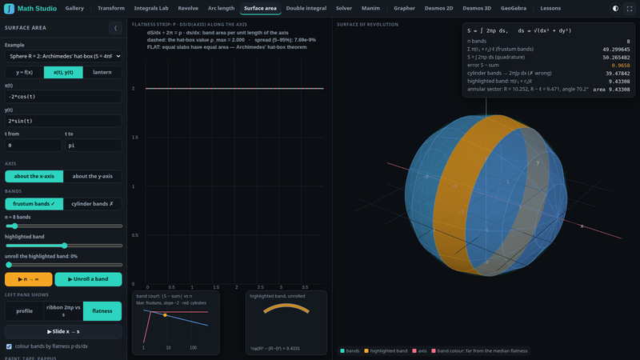Select the y = f(x) input mode
Image resolution: width=640 pixels, height=360 pixels.
(x=25, y=72)
